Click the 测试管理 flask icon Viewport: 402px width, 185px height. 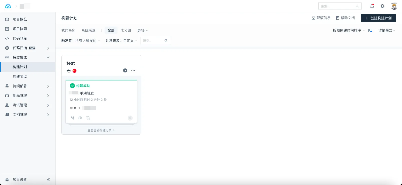7,105
